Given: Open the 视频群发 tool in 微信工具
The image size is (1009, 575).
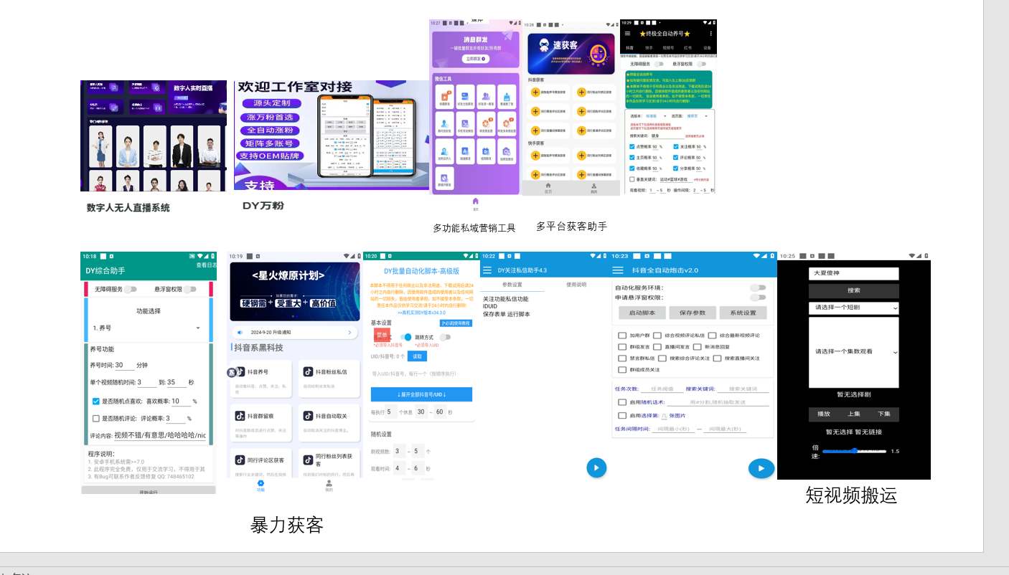Looking at the screenshot, I should click(x=484, y=151).
